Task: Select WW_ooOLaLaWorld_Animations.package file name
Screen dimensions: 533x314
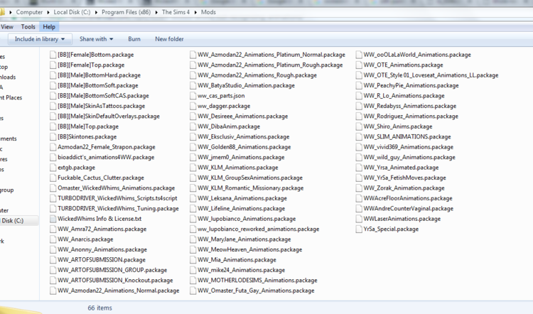Action: coord(417,55)
